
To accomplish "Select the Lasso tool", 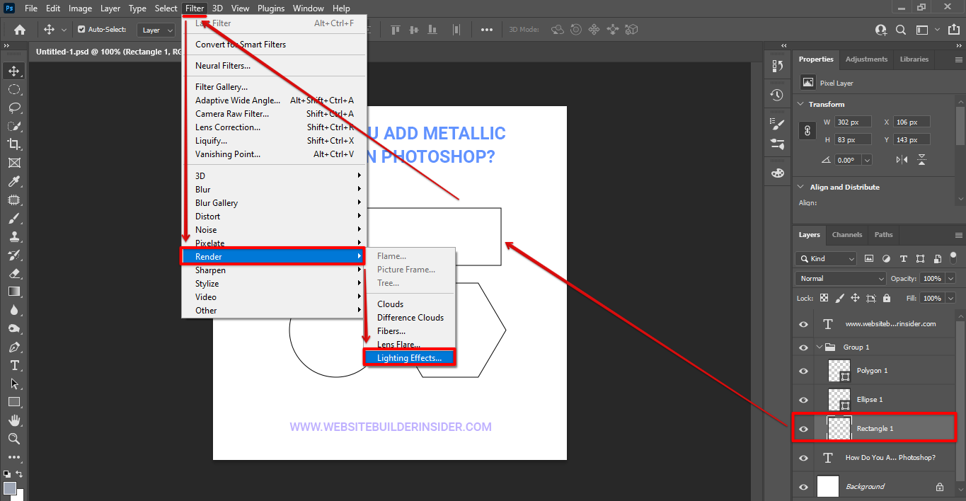I will tap(14, 108).
